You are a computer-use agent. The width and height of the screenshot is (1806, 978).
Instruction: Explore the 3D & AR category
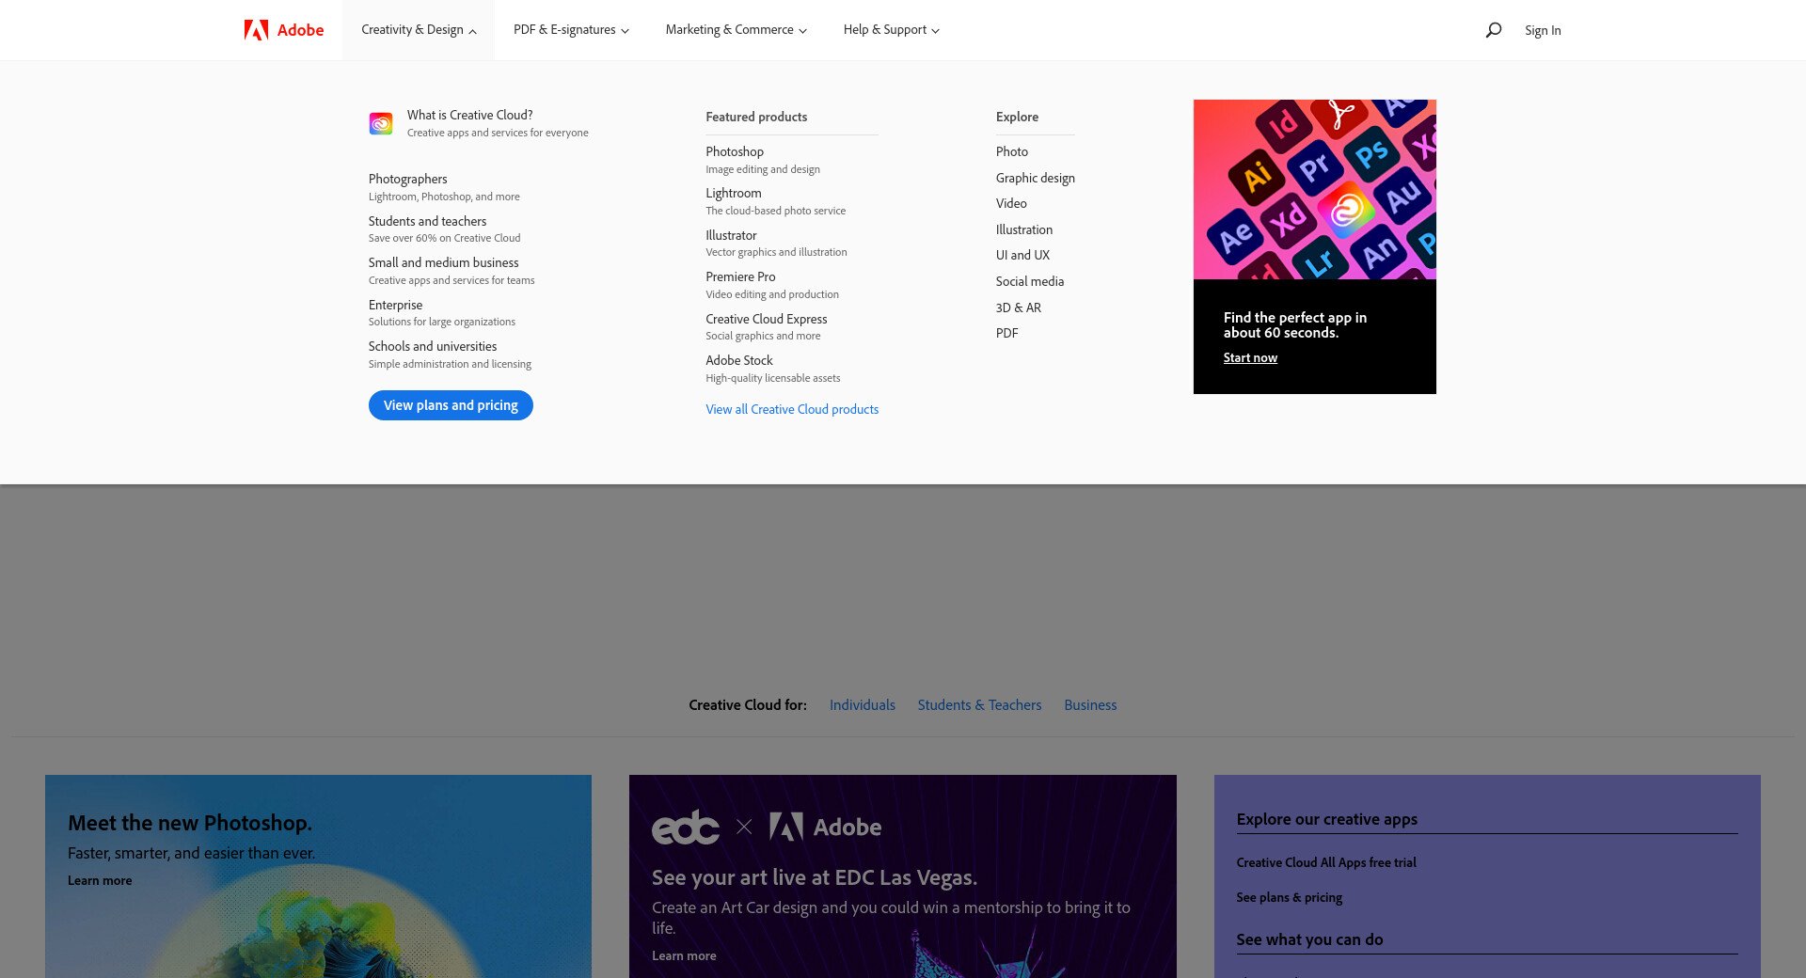(1019, 308)
